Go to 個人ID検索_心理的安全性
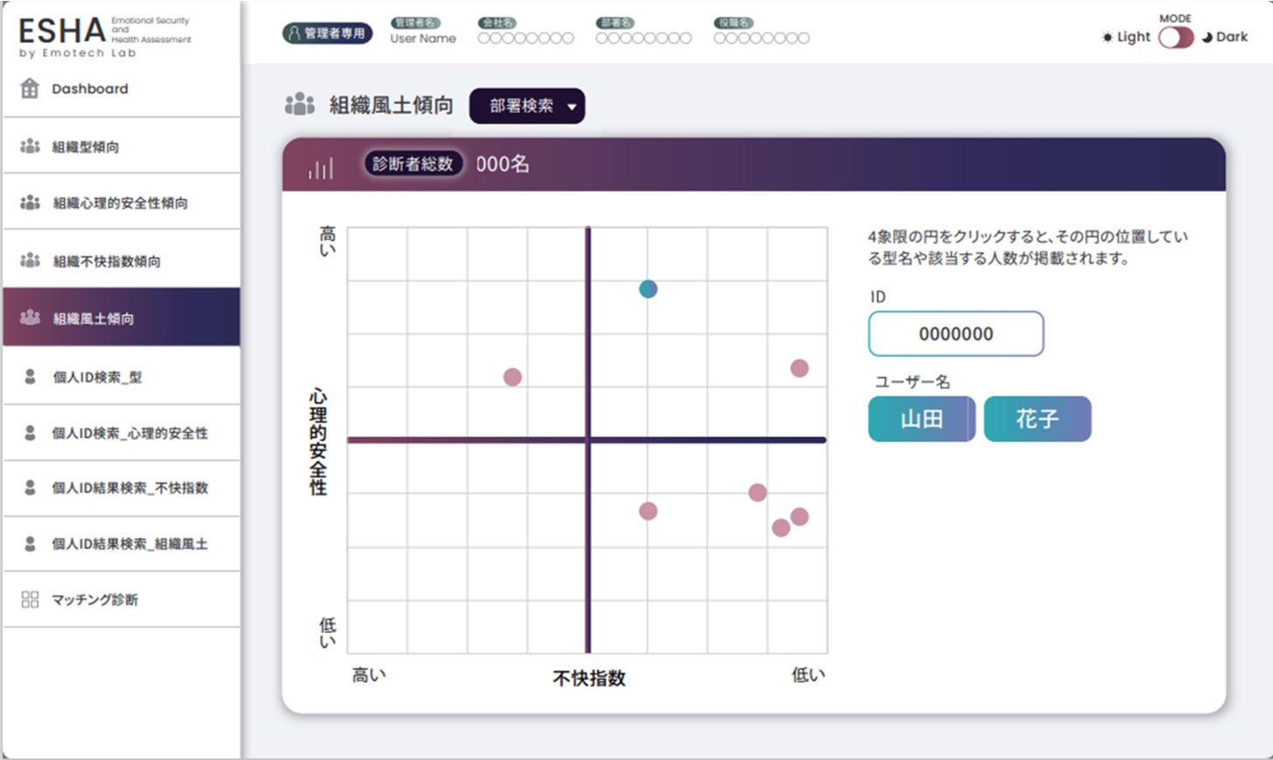1273x760 pixels. tap(121, 433)
